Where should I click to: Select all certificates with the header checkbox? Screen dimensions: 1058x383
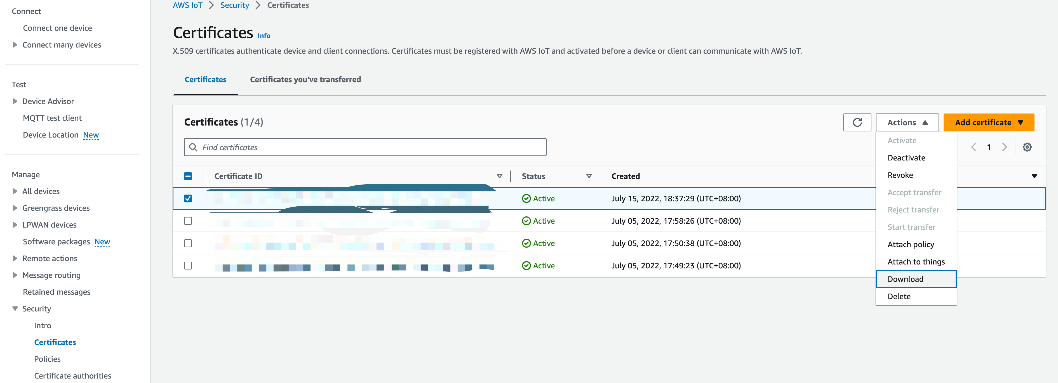point(188,176)
